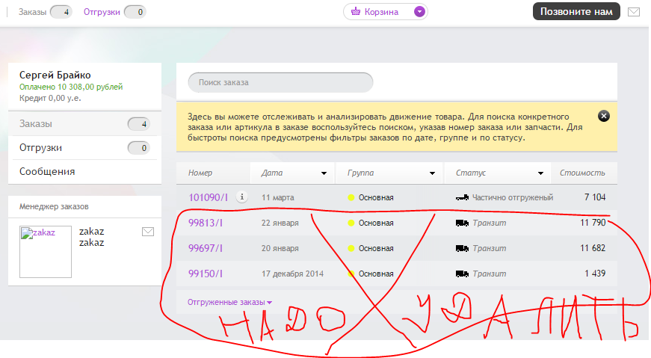Click the basket icon in Корзина
The image size is (651, 358).
tap(355, 12)
